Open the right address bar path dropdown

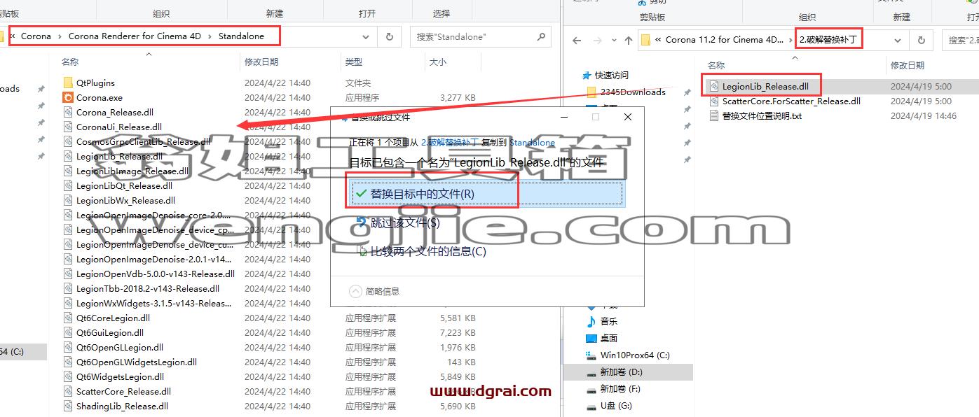(x=898, y=40)
